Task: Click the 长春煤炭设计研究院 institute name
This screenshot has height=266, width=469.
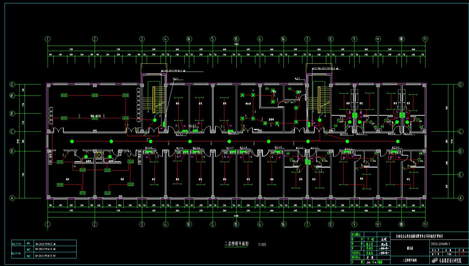Action: [x=450, y=261]
